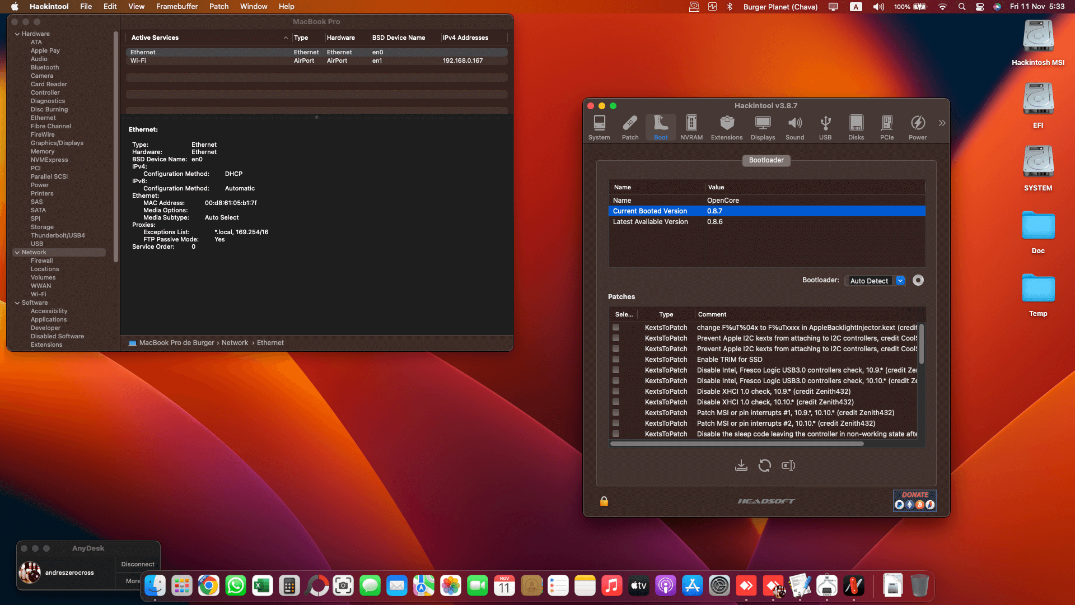1075x605 pixels.
Task: Open the Extensions panel
Action: click(726, 127)
